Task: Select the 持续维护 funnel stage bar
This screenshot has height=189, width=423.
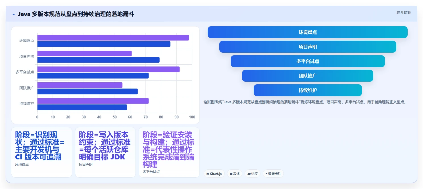Action: [x=308, y=90]
